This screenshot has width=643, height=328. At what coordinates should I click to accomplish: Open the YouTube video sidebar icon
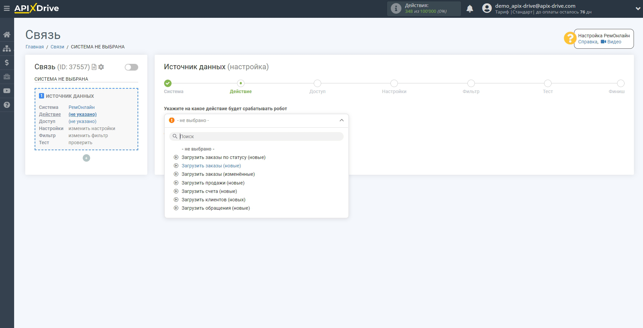point(7,91)
